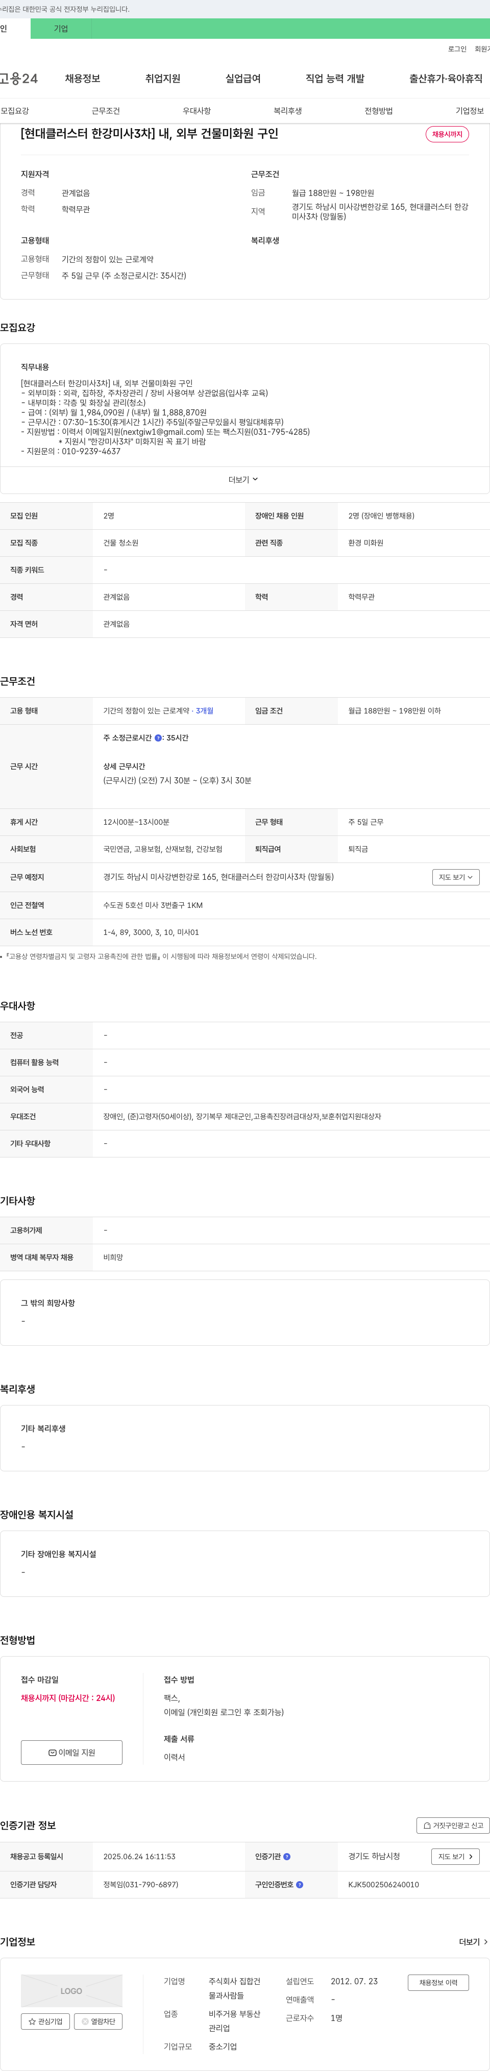Click 거짓구인광고 신고 button
Viewport: 490px width, 2071px height.
point(453,1825)
